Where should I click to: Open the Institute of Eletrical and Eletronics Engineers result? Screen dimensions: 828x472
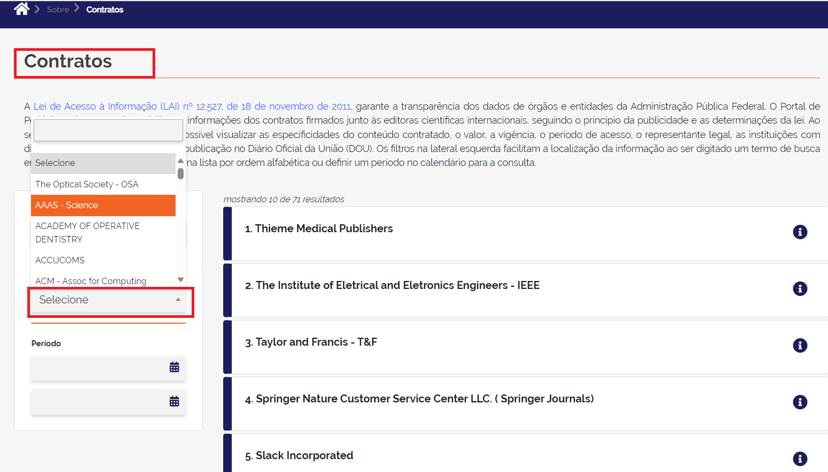[392, 285]
